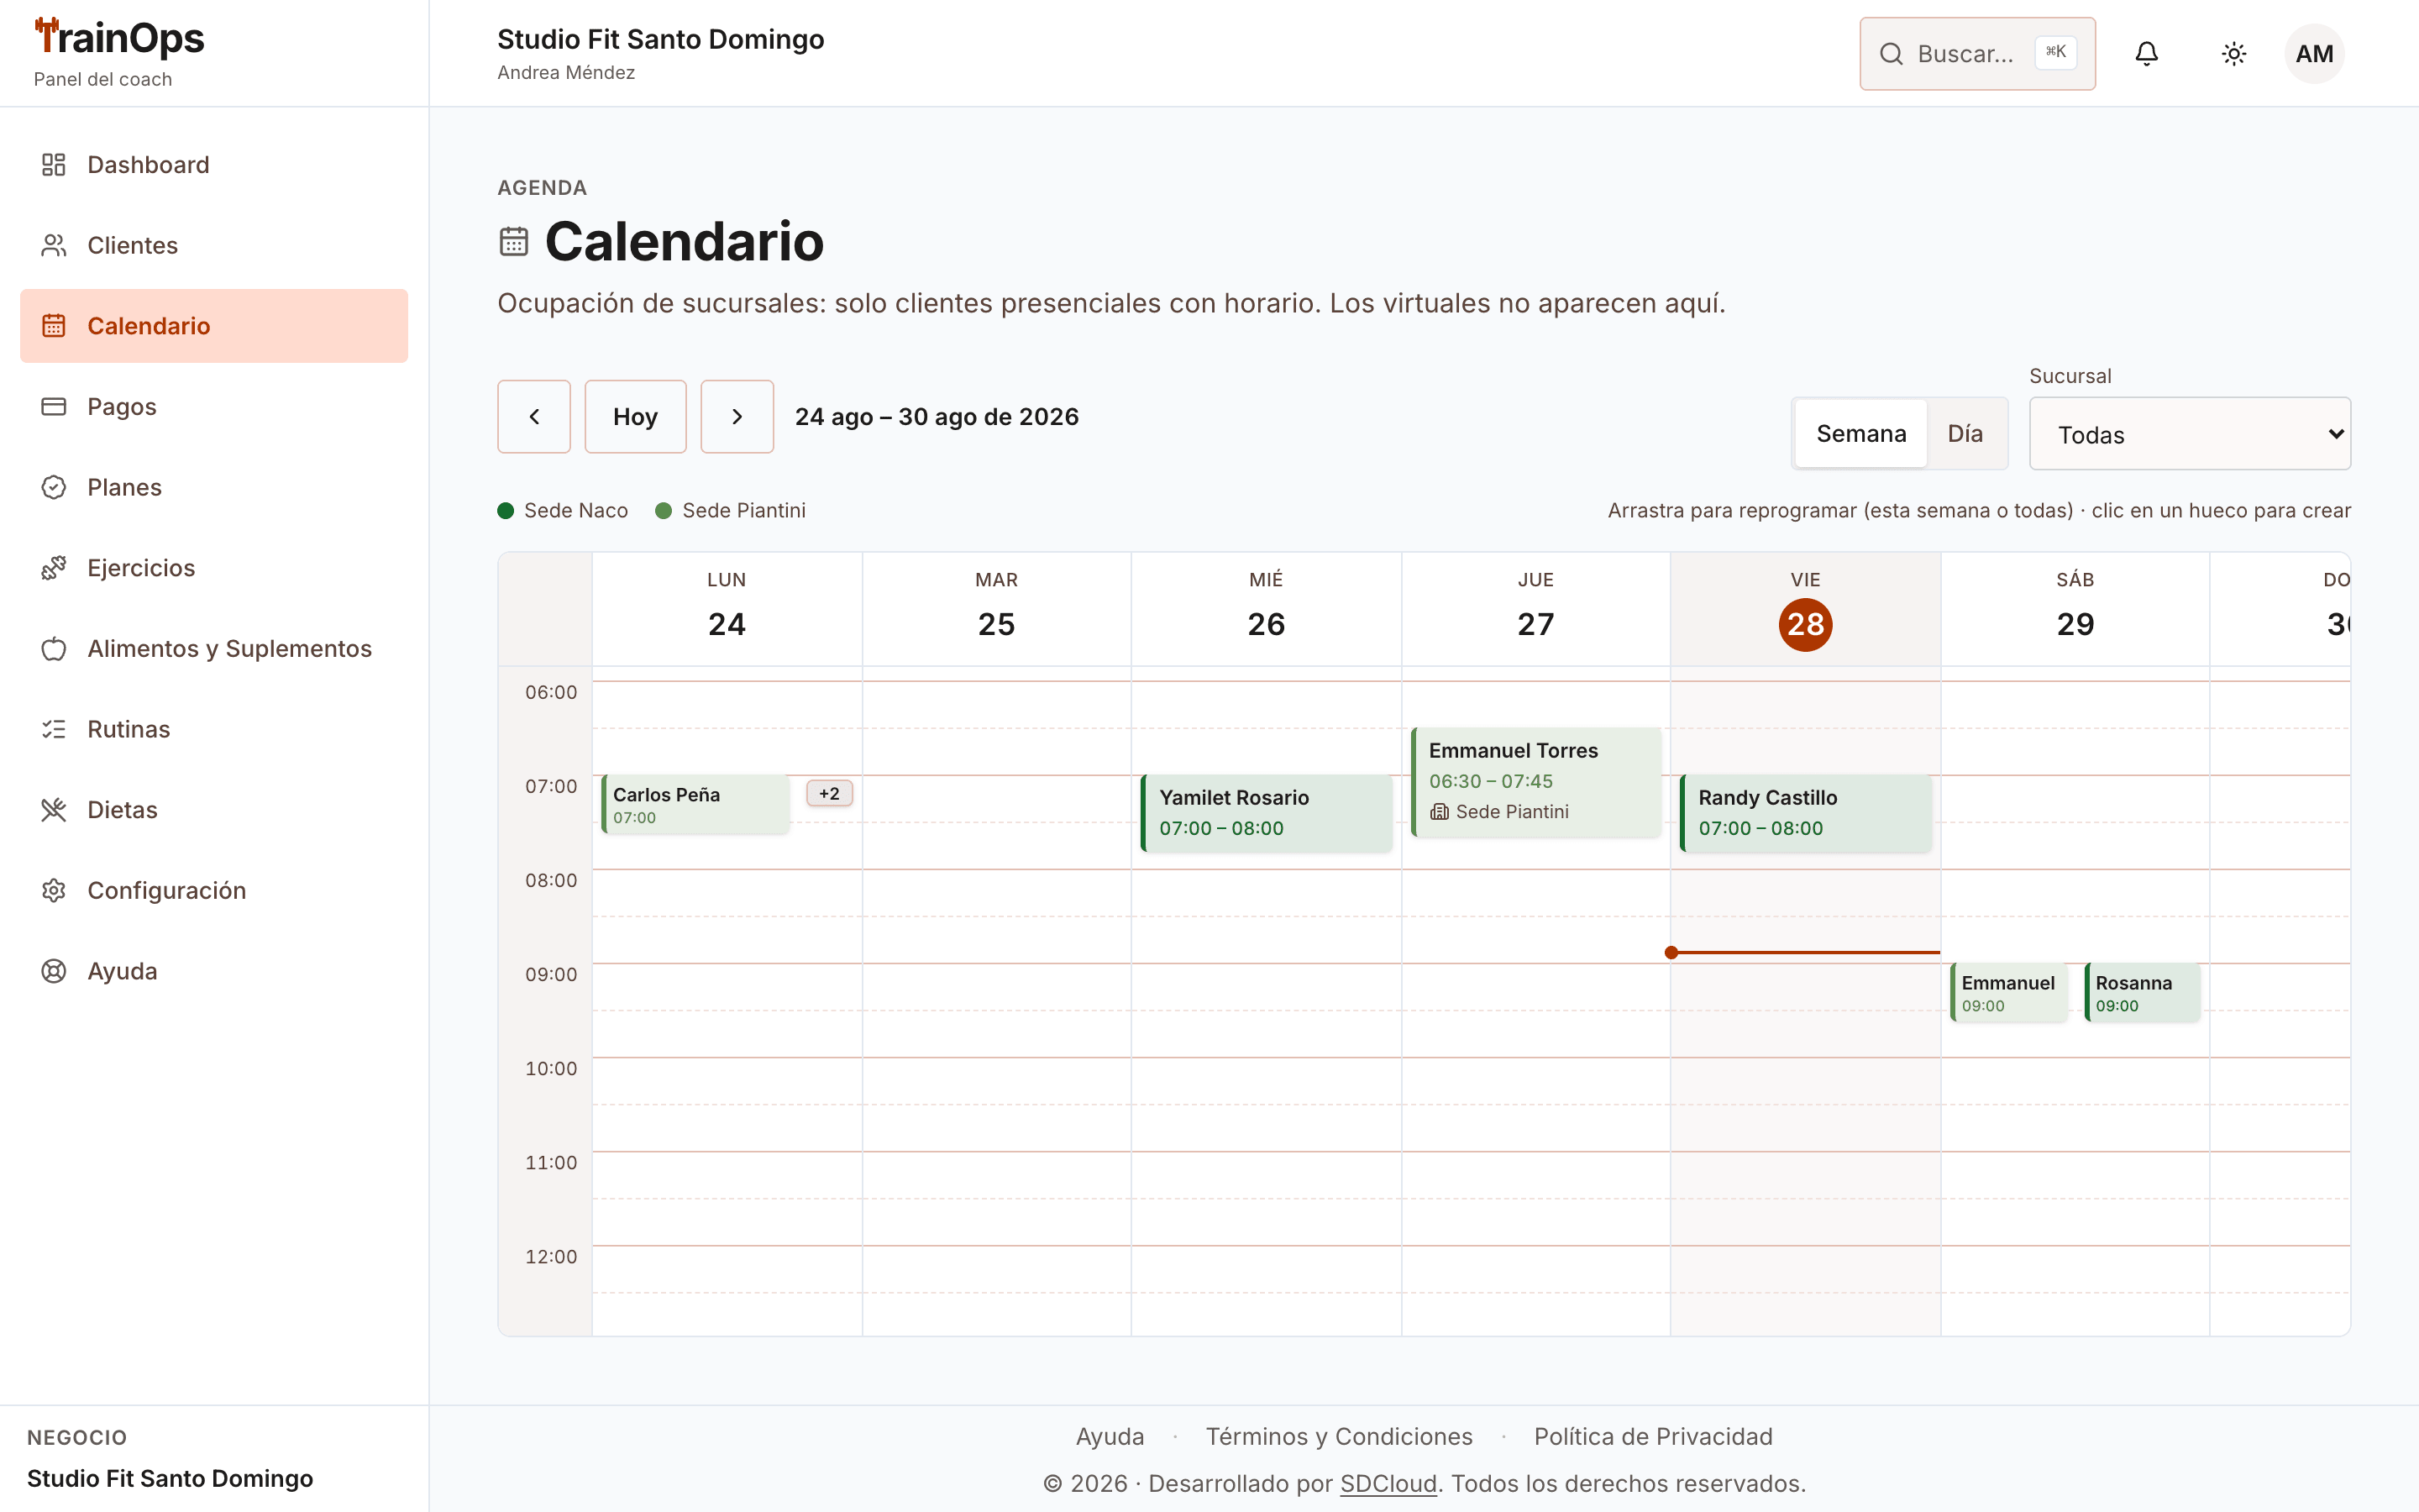The height and width of the screenshot is (1512, 2419).
Task: Click the Calendario sidebar icon
Action: point(54,326)
